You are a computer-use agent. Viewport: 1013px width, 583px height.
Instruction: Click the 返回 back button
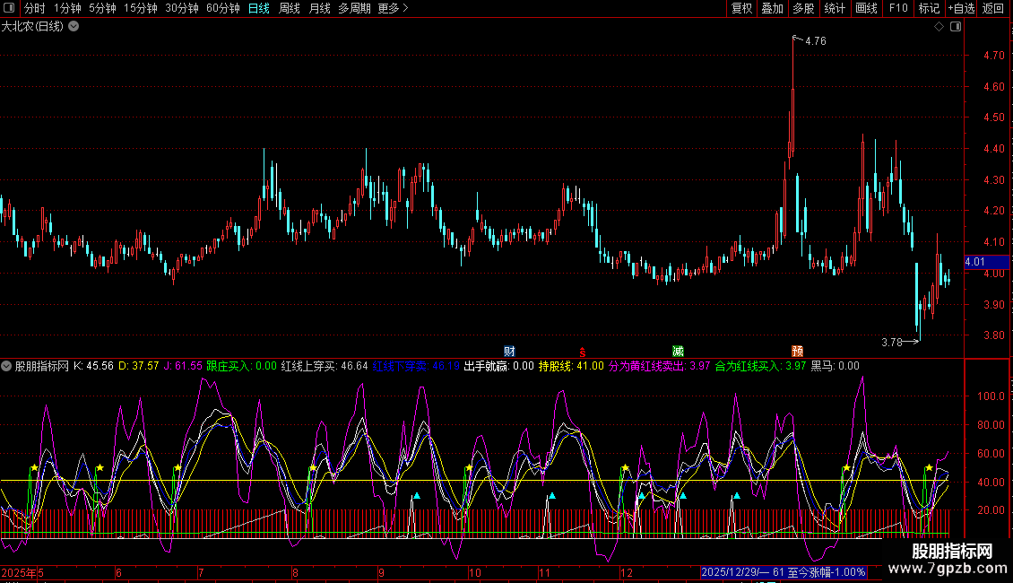point(993,9)
